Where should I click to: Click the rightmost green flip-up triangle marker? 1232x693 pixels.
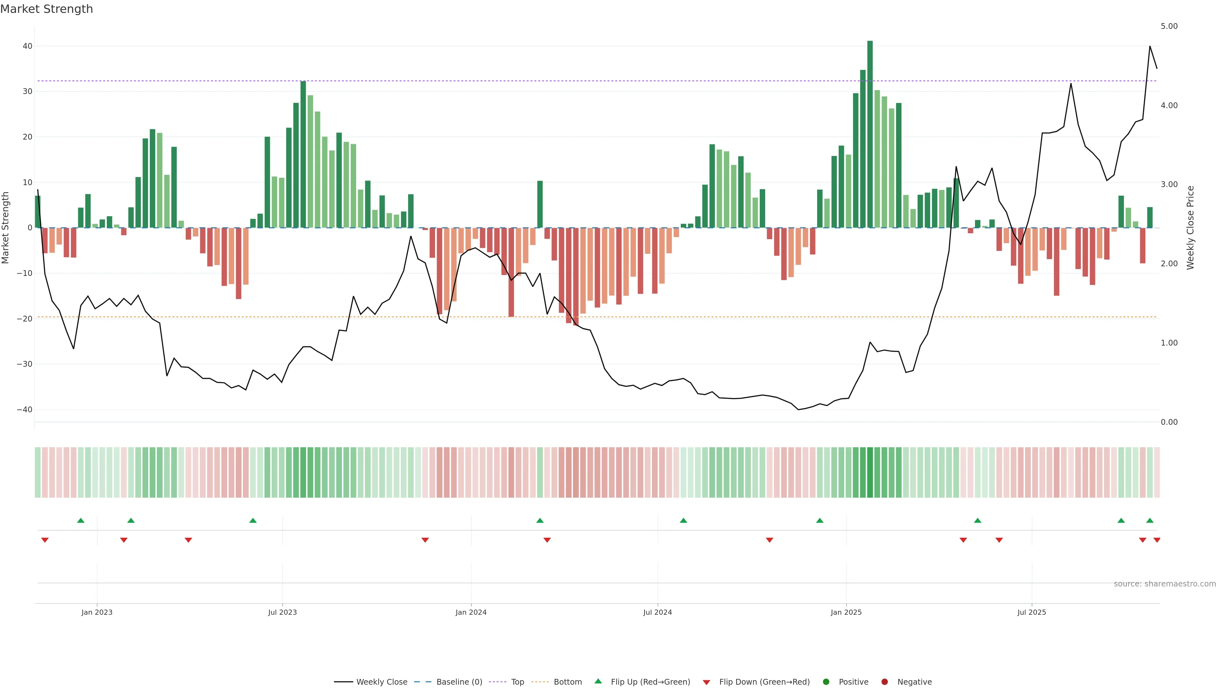coord(1150,520)
